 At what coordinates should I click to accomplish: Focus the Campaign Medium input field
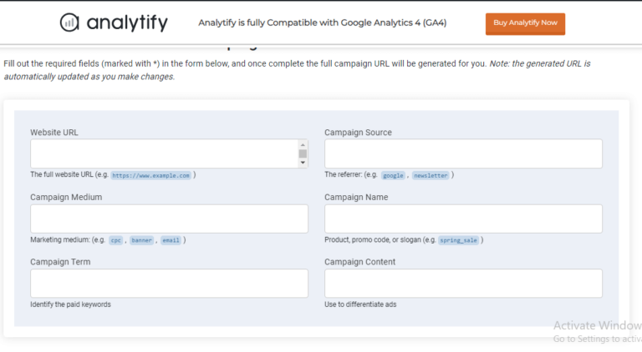point(169,219)
